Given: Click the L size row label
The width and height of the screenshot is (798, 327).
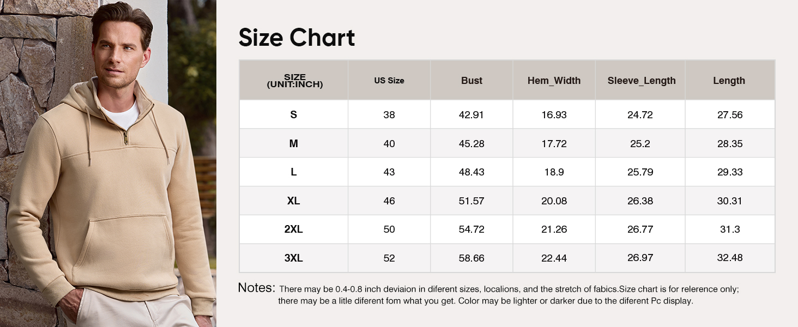Looking at the screenshot, I should [294, 172].
